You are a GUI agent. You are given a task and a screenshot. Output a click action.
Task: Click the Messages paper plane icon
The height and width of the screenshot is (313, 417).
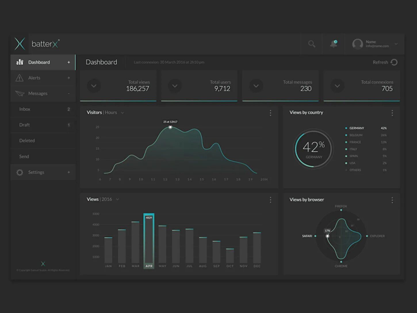pyautogui.click(x=20, y=93)
